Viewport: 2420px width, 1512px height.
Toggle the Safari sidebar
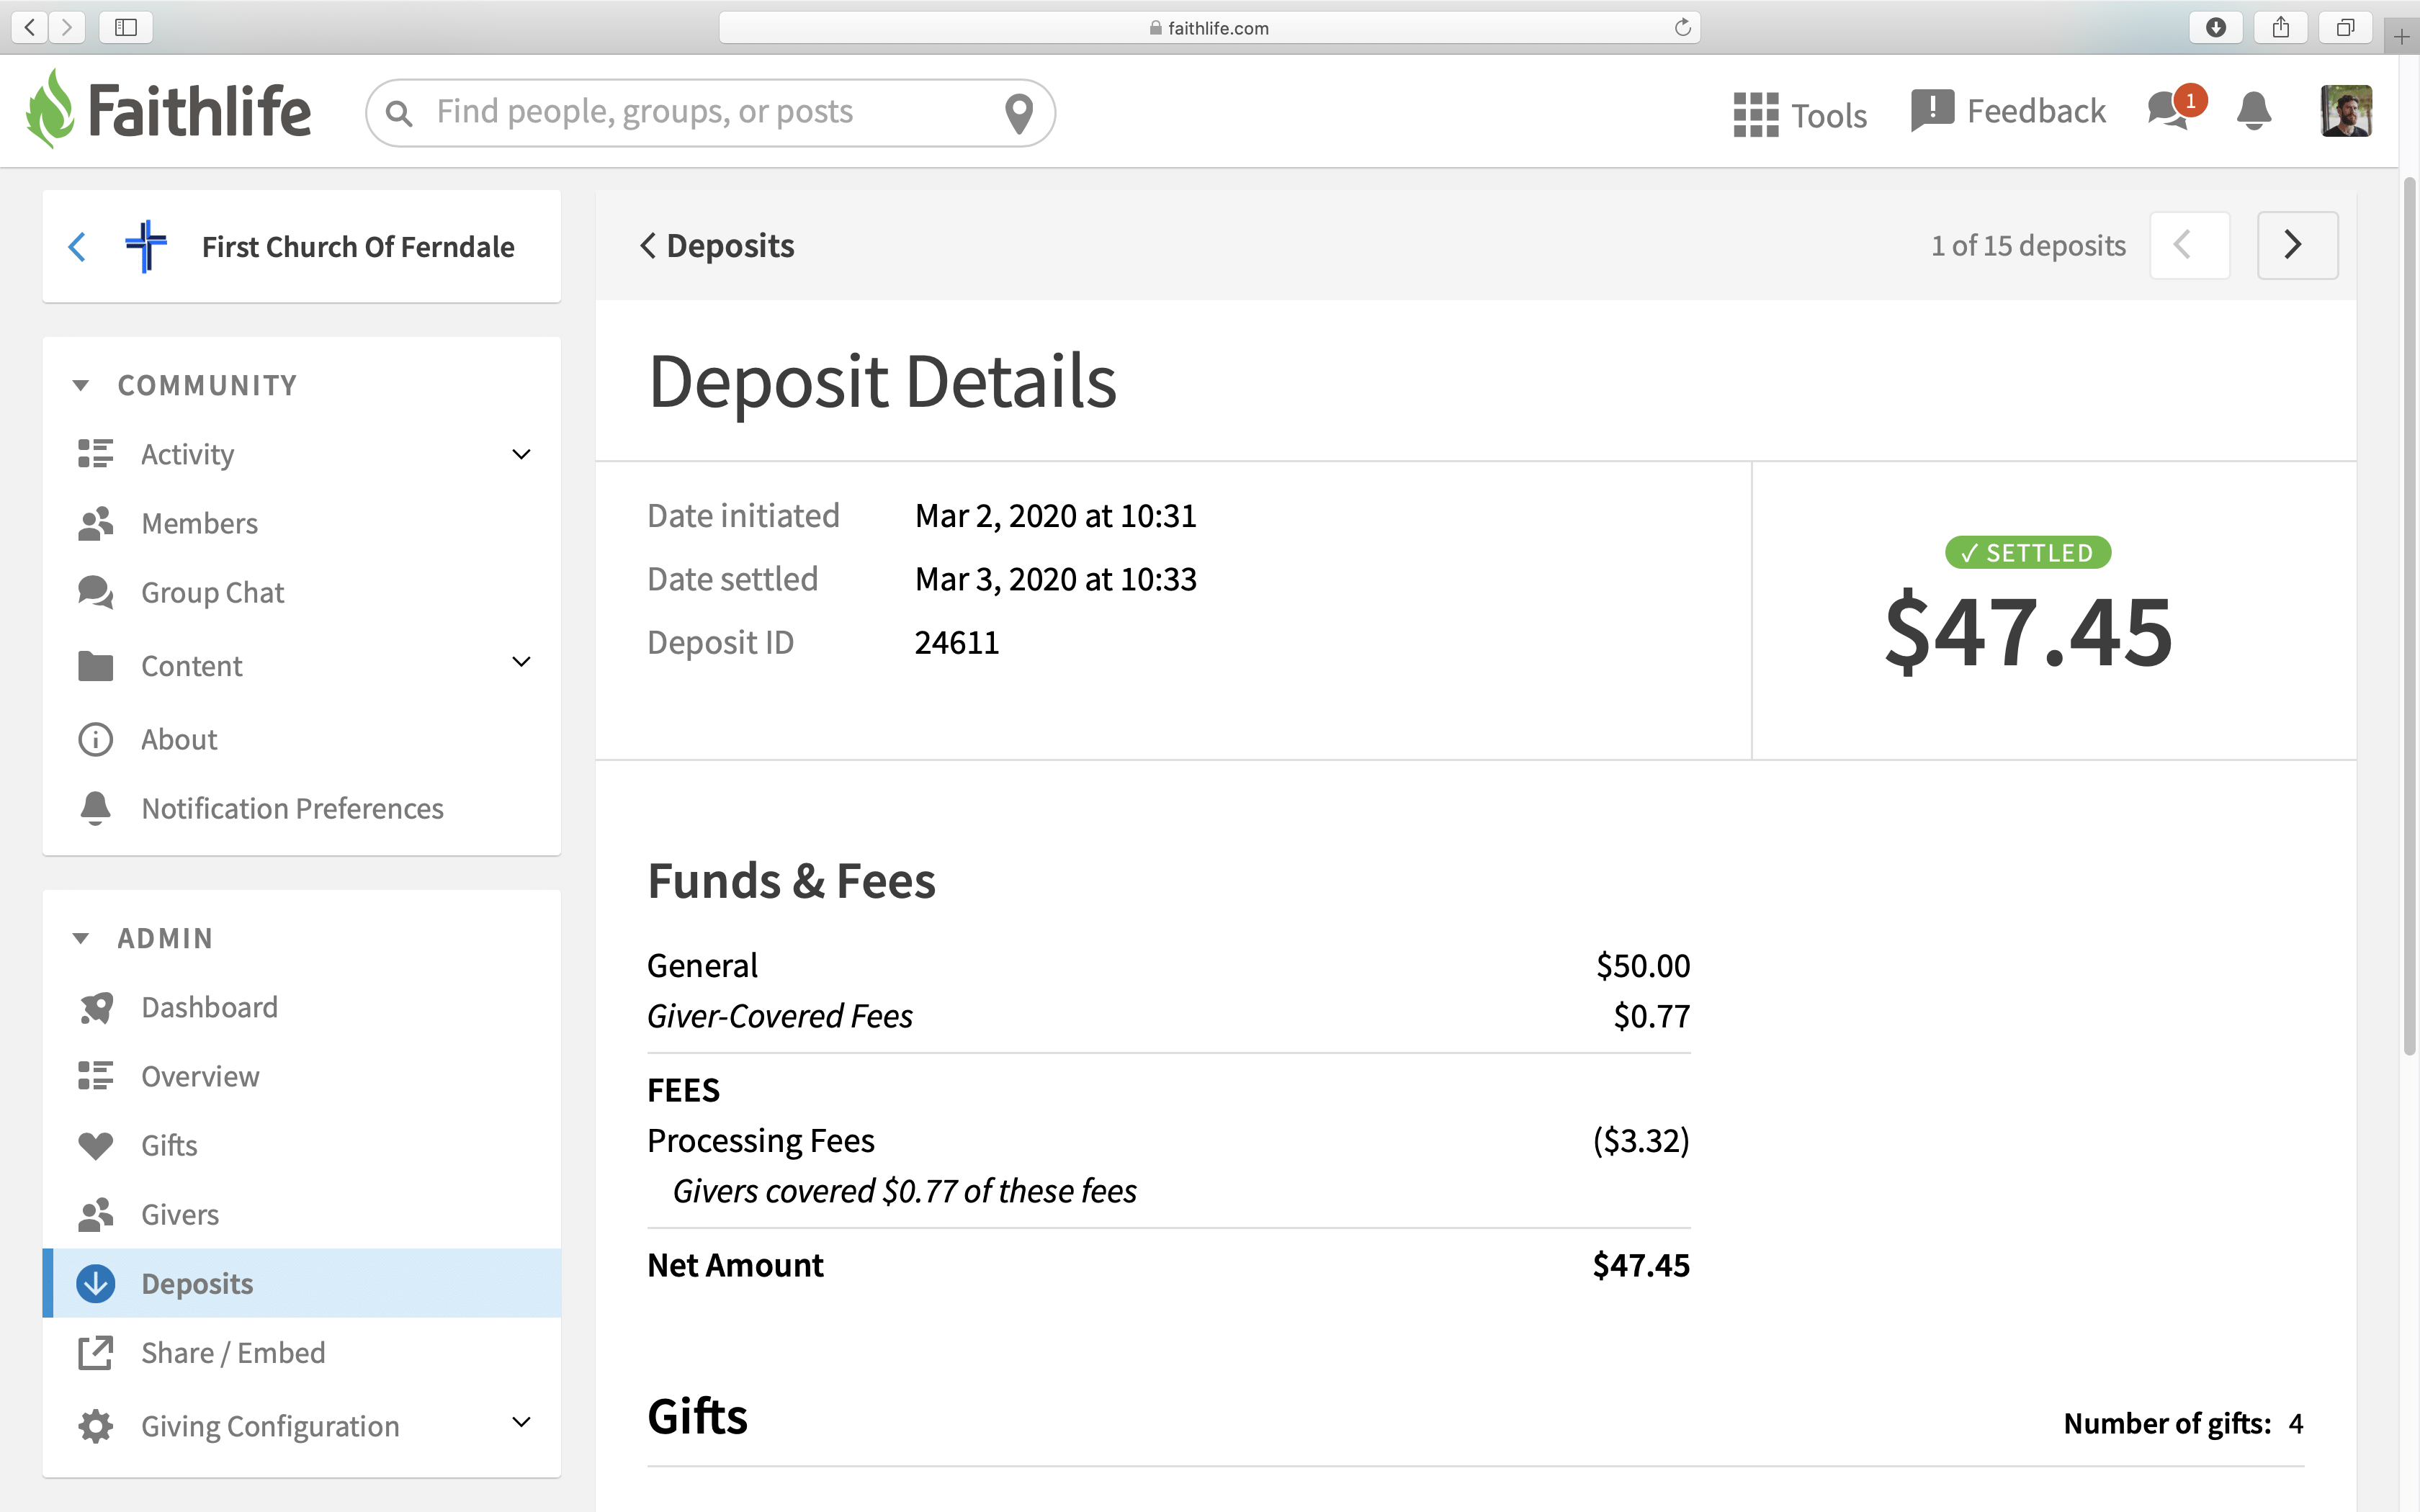tap(126, 27)
